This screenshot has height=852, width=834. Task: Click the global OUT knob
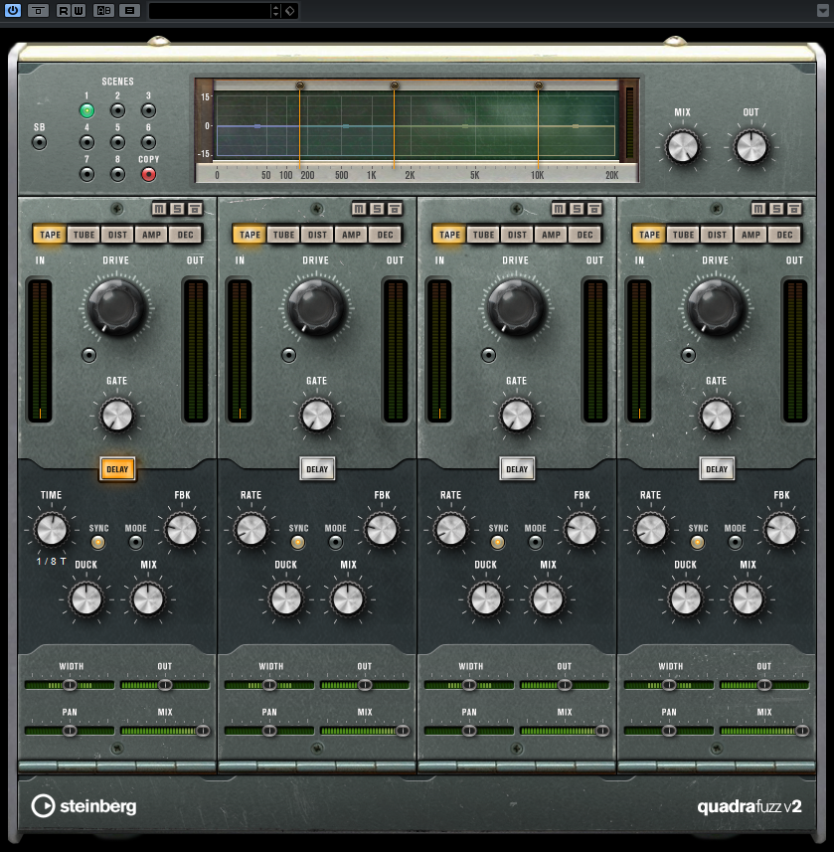[x=751, y=147]
